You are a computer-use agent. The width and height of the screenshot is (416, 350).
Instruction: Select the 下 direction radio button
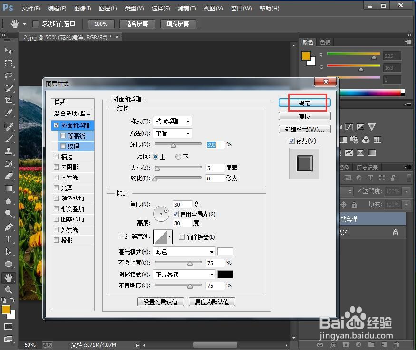pyautogui.click(x=178, y=157)
